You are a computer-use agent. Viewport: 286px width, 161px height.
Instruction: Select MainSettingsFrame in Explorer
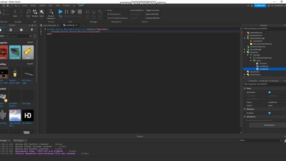tap(264, 58)
